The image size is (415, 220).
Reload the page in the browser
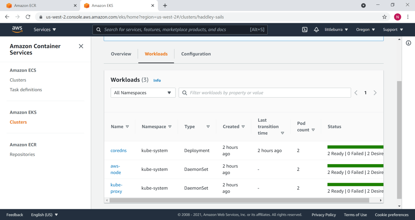pyautogui.click(x=28, y=17)
